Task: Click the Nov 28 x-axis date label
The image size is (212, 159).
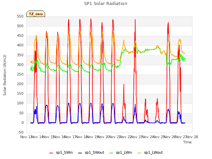Action: [192, 137]
